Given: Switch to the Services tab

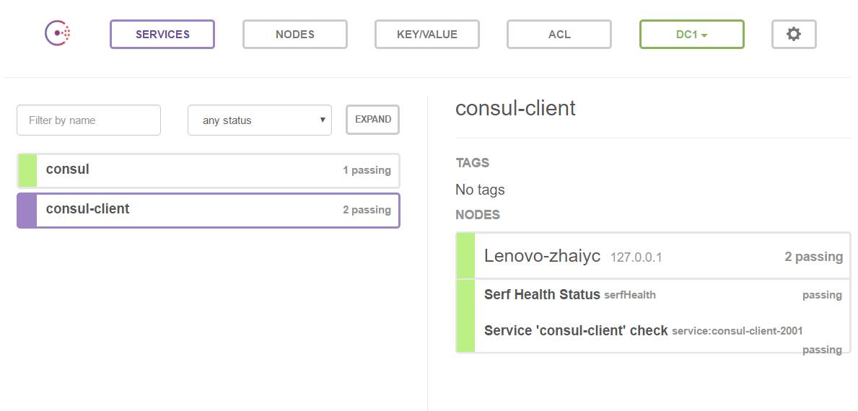Looking at the screenshot, I should click(162, 34).
